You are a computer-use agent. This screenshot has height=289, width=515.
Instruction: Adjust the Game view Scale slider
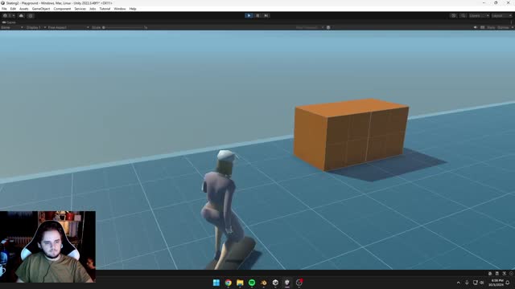click(x=123, y=27)
